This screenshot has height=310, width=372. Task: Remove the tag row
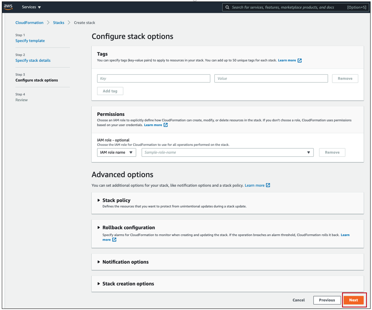pyautogui.click(x=345, y=78)
